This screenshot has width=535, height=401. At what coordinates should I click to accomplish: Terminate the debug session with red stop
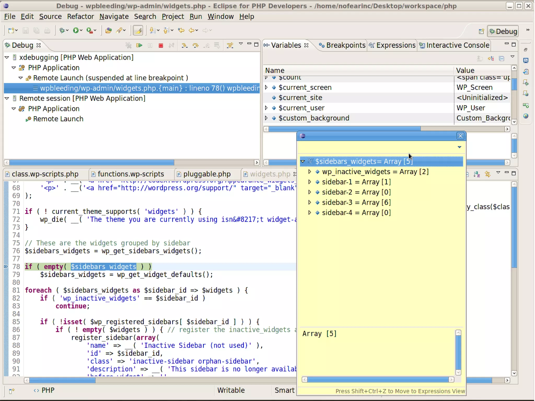pos(161,46)
